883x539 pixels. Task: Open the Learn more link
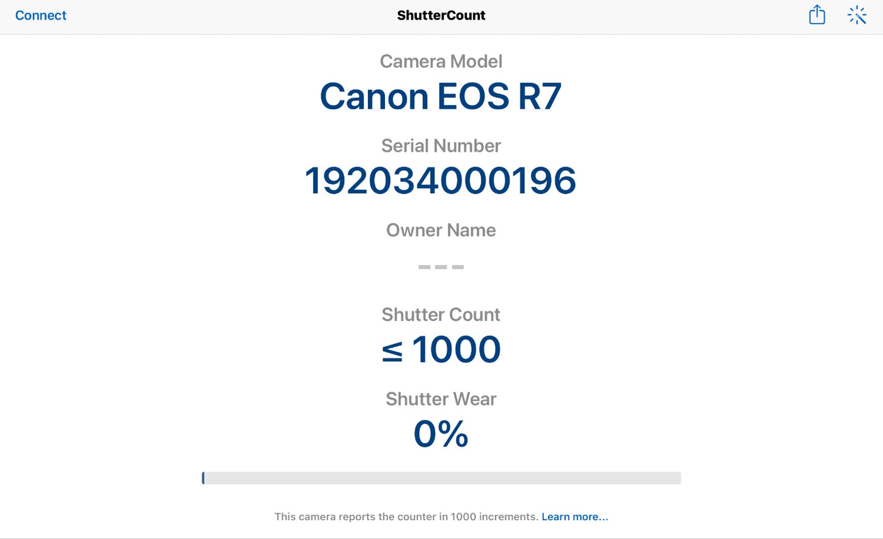click(x=574, y=516)
